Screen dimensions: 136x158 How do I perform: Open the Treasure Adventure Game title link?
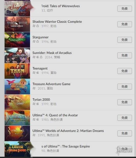click(51, 84)
